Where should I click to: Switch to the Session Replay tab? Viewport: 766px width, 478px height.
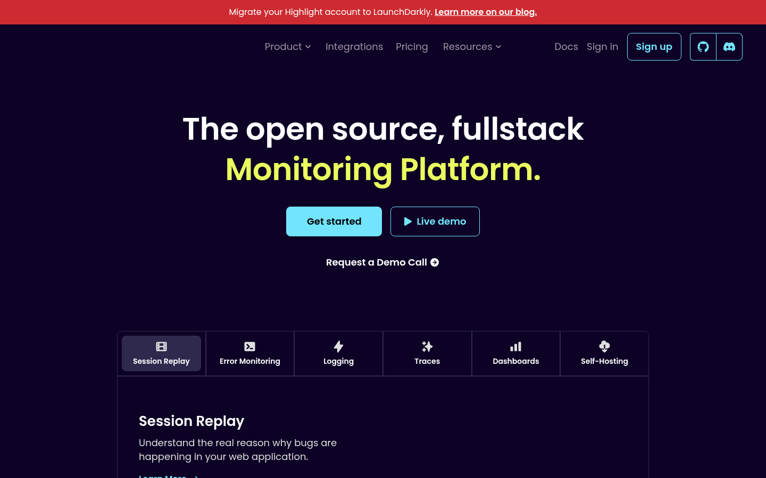tap(161, 353)
